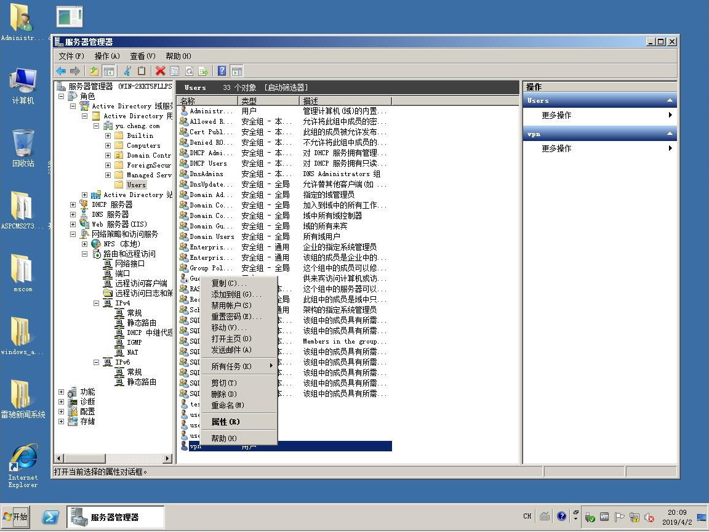Collapse the Users section in actions pane

tap(670, 100)
